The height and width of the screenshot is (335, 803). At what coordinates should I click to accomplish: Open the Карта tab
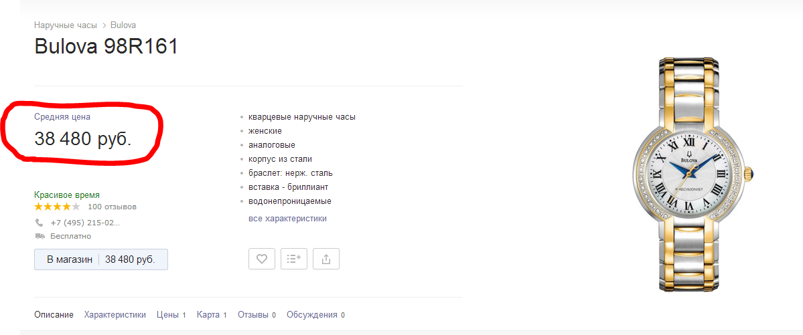[x=208, y=315]
